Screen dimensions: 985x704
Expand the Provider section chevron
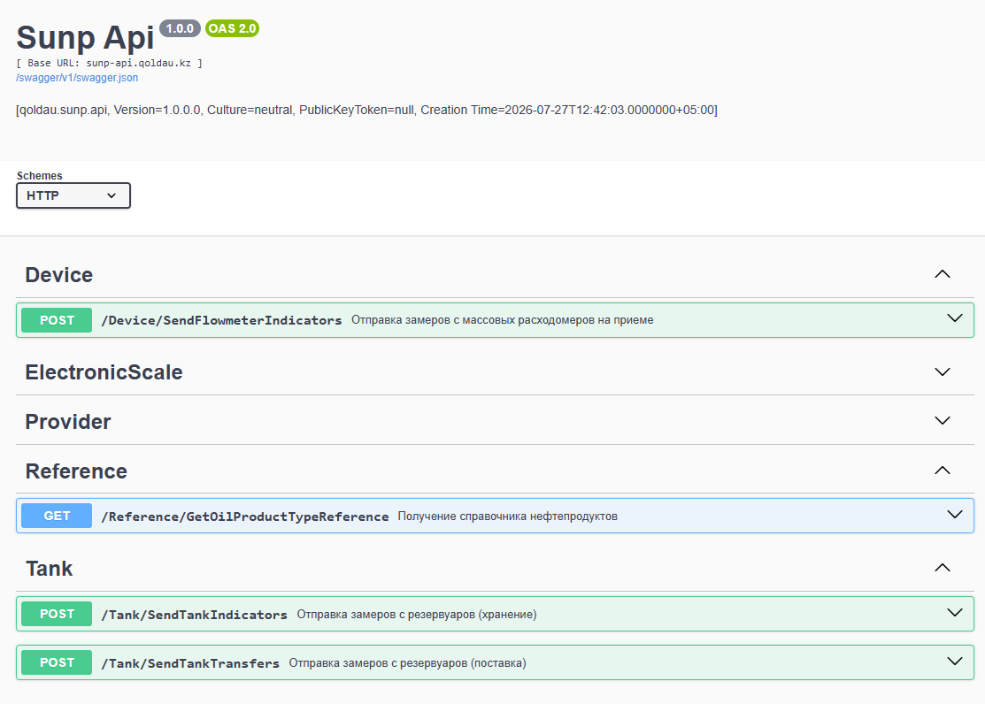click(943, 421)
